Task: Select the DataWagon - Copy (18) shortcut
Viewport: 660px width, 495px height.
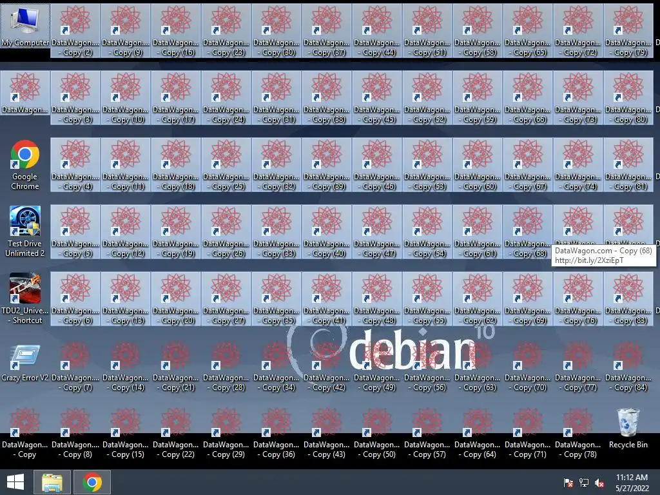Action: [x=176, y=164]
